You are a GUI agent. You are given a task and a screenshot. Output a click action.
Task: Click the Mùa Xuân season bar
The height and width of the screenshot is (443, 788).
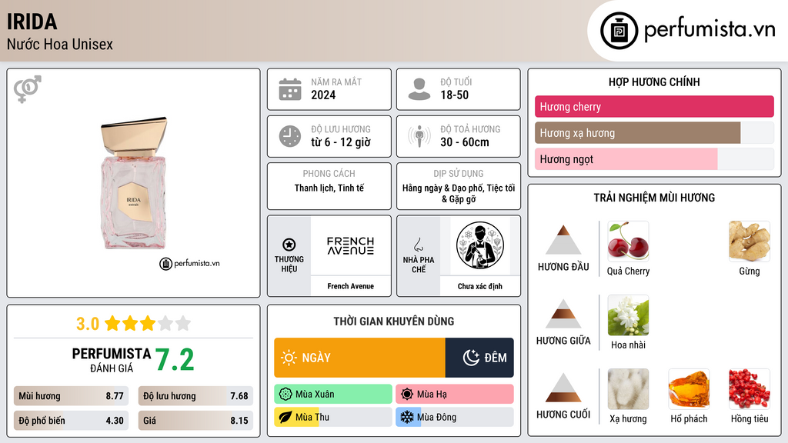333,395
